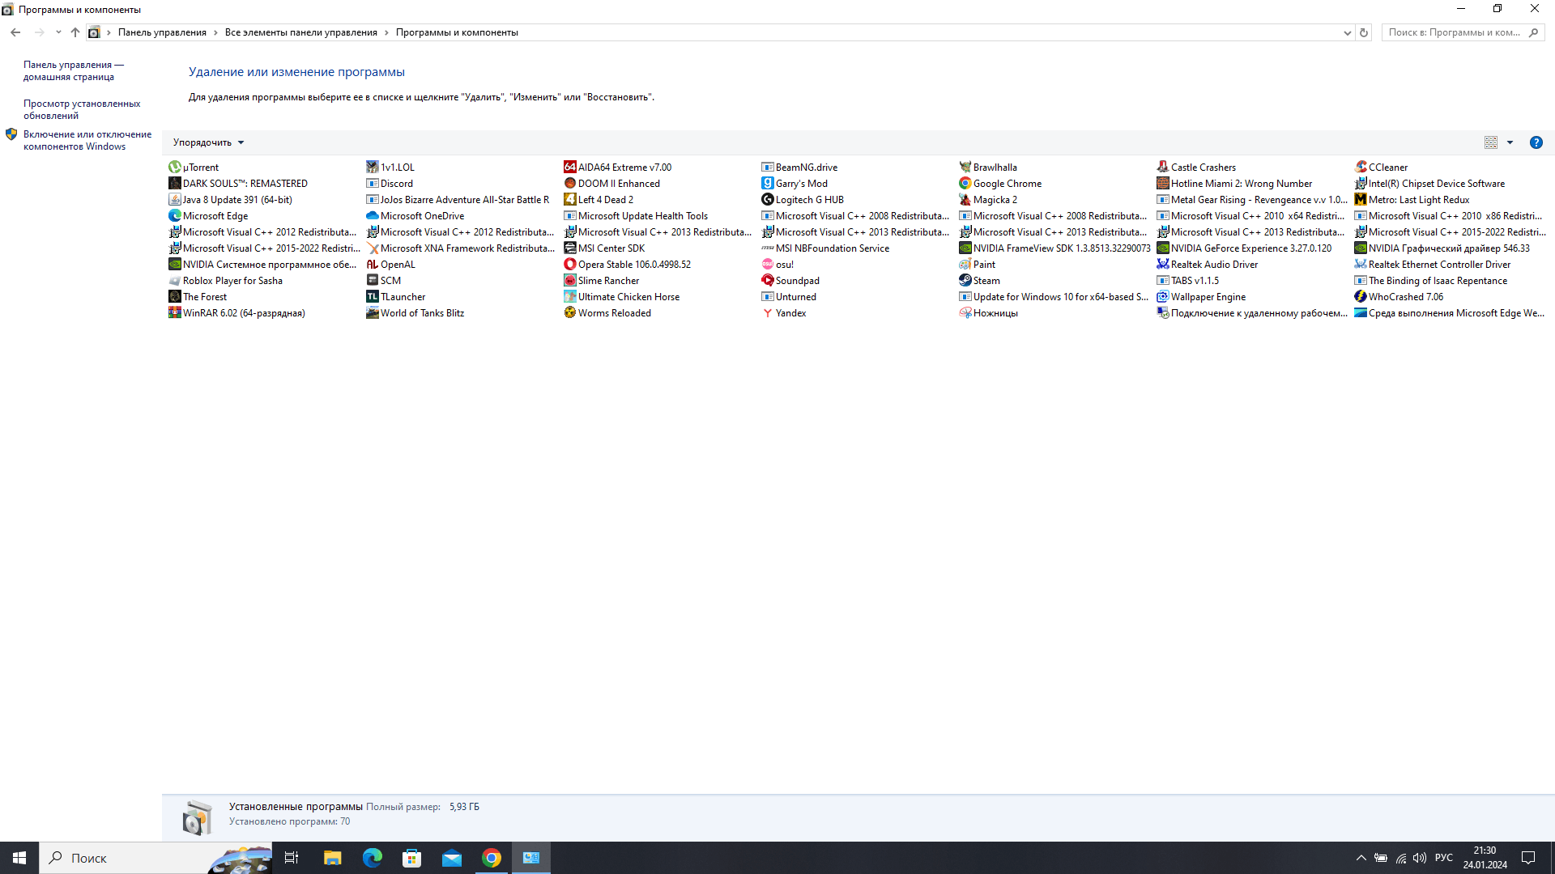Open the address bar history dropdown

[x=1347, y=32]
